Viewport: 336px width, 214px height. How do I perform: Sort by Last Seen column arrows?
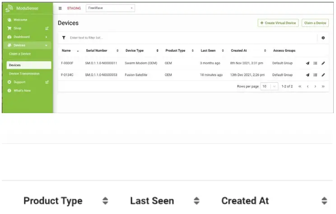[223, 50]
